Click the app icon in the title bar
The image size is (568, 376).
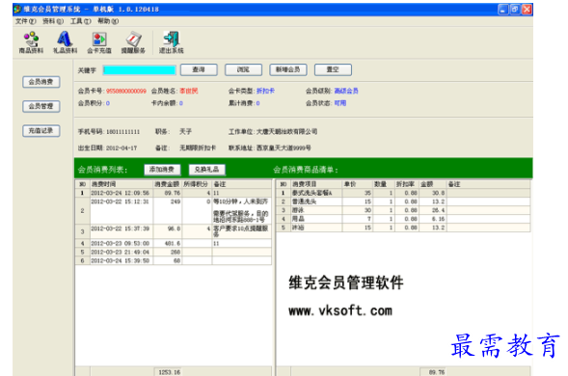tap(17, 9)
